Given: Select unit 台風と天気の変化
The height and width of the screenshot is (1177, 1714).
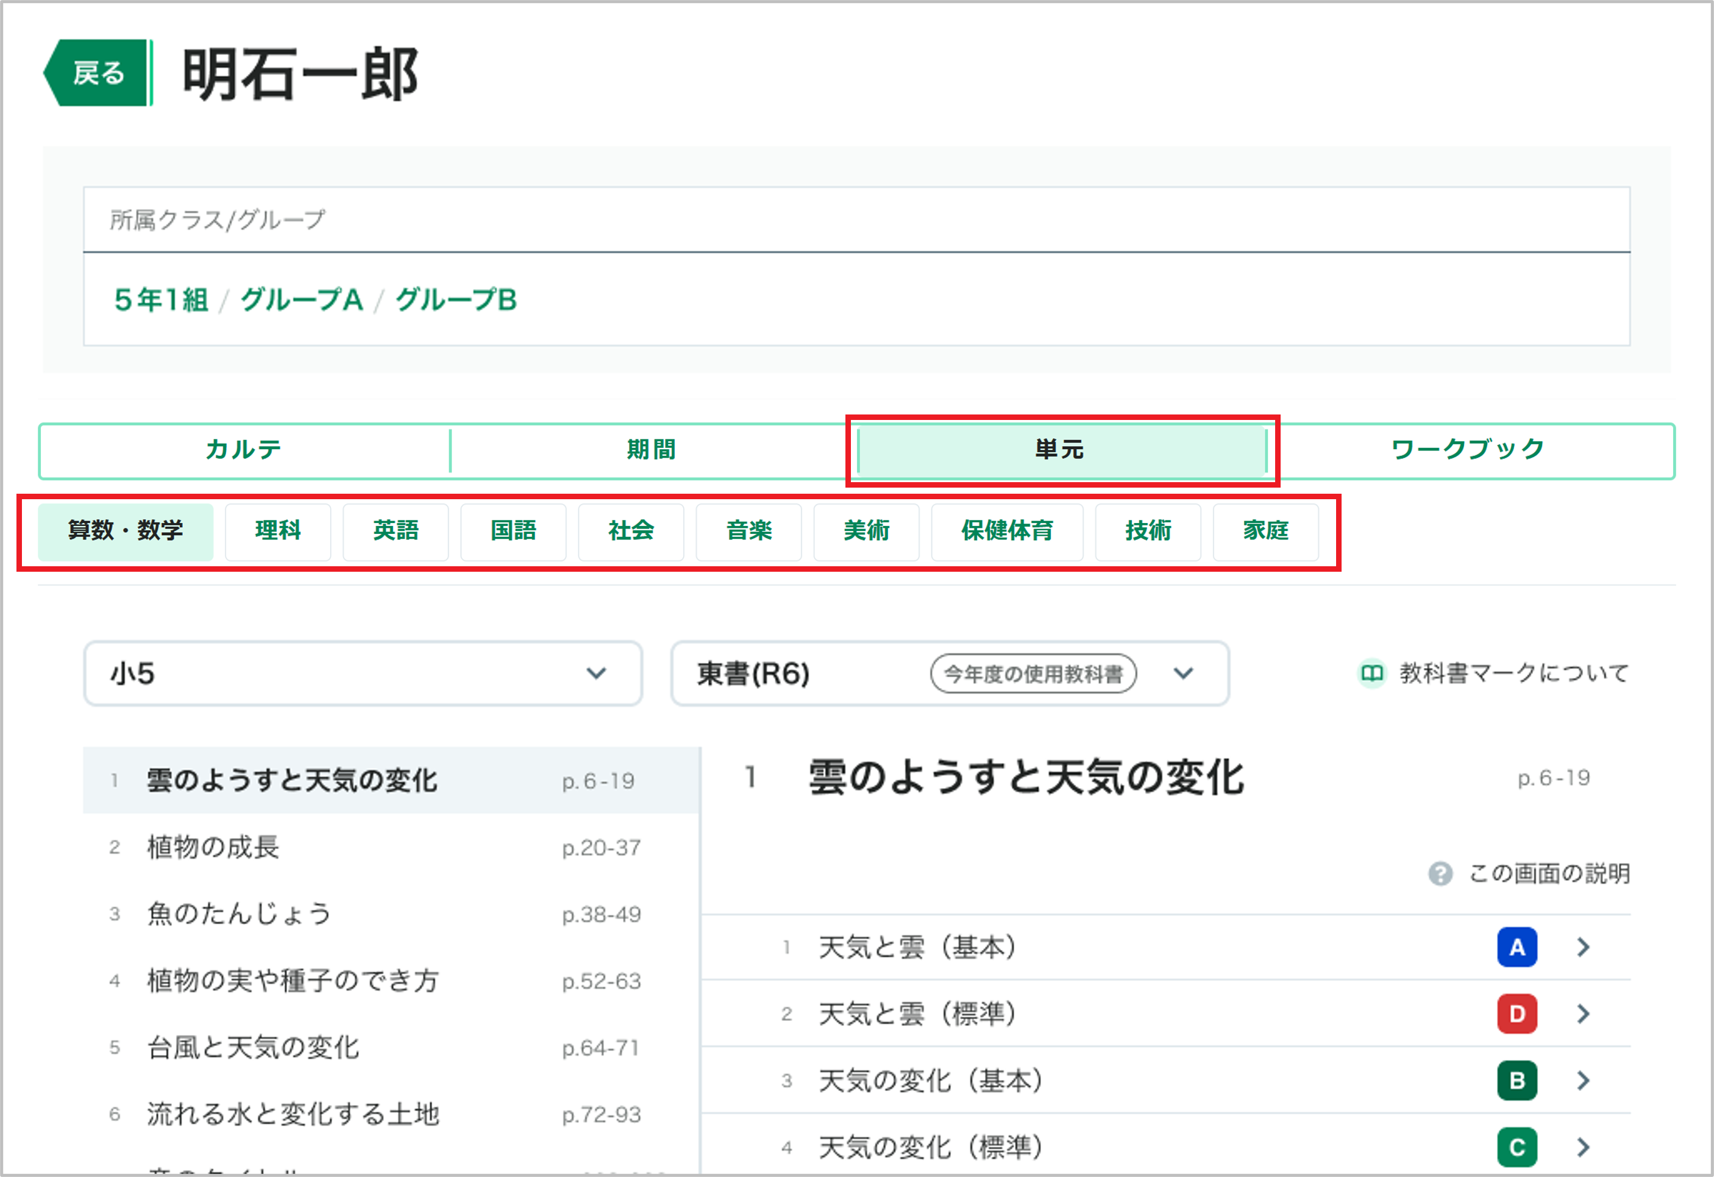Looking at the screenshot, I should coord(392,1047).
